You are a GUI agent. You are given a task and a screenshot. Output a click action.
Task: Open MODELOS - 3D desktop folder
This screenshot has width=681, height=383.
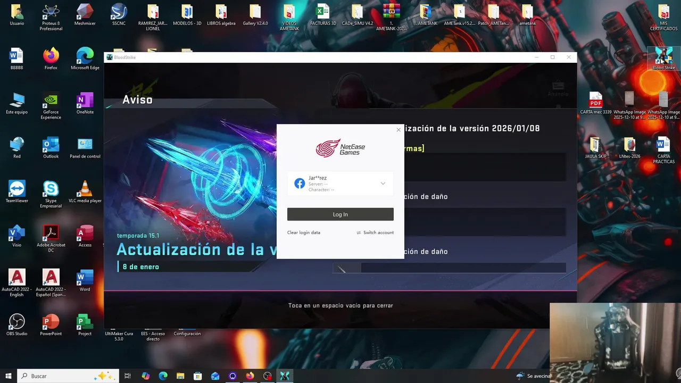tap(187, 15)
